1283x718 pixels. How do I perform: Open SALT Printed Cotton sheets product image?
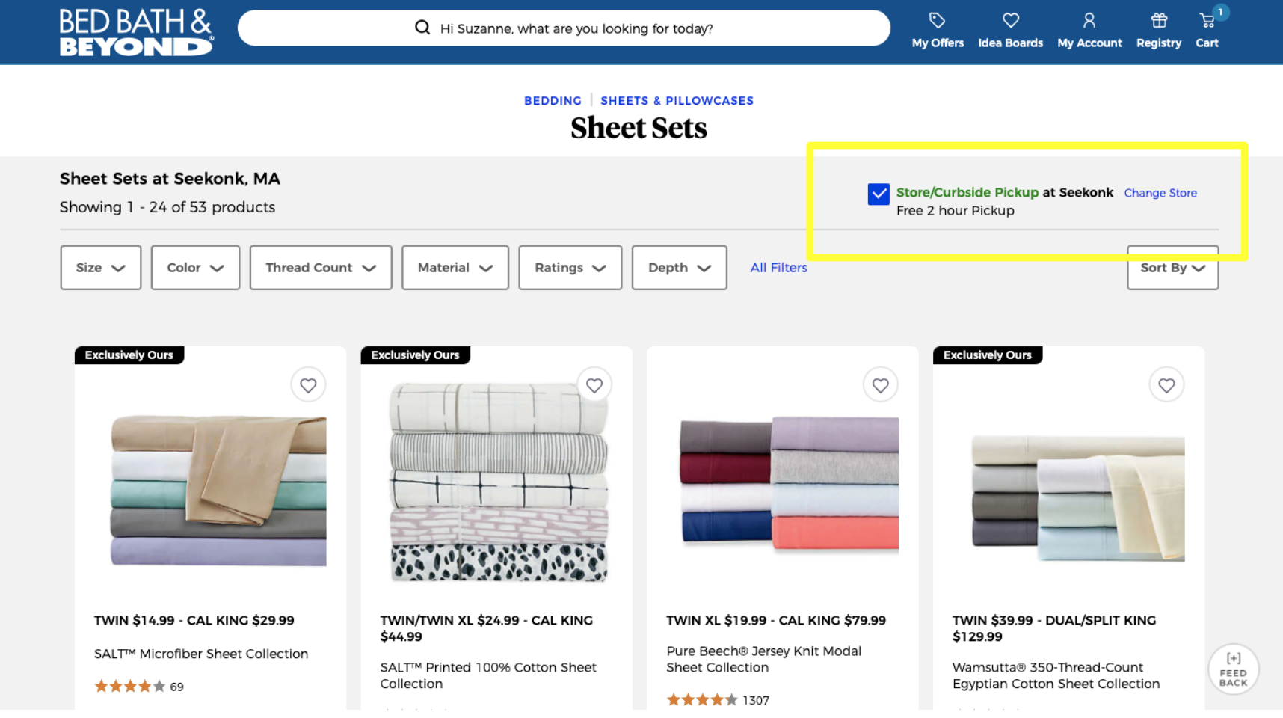point(499,482)
